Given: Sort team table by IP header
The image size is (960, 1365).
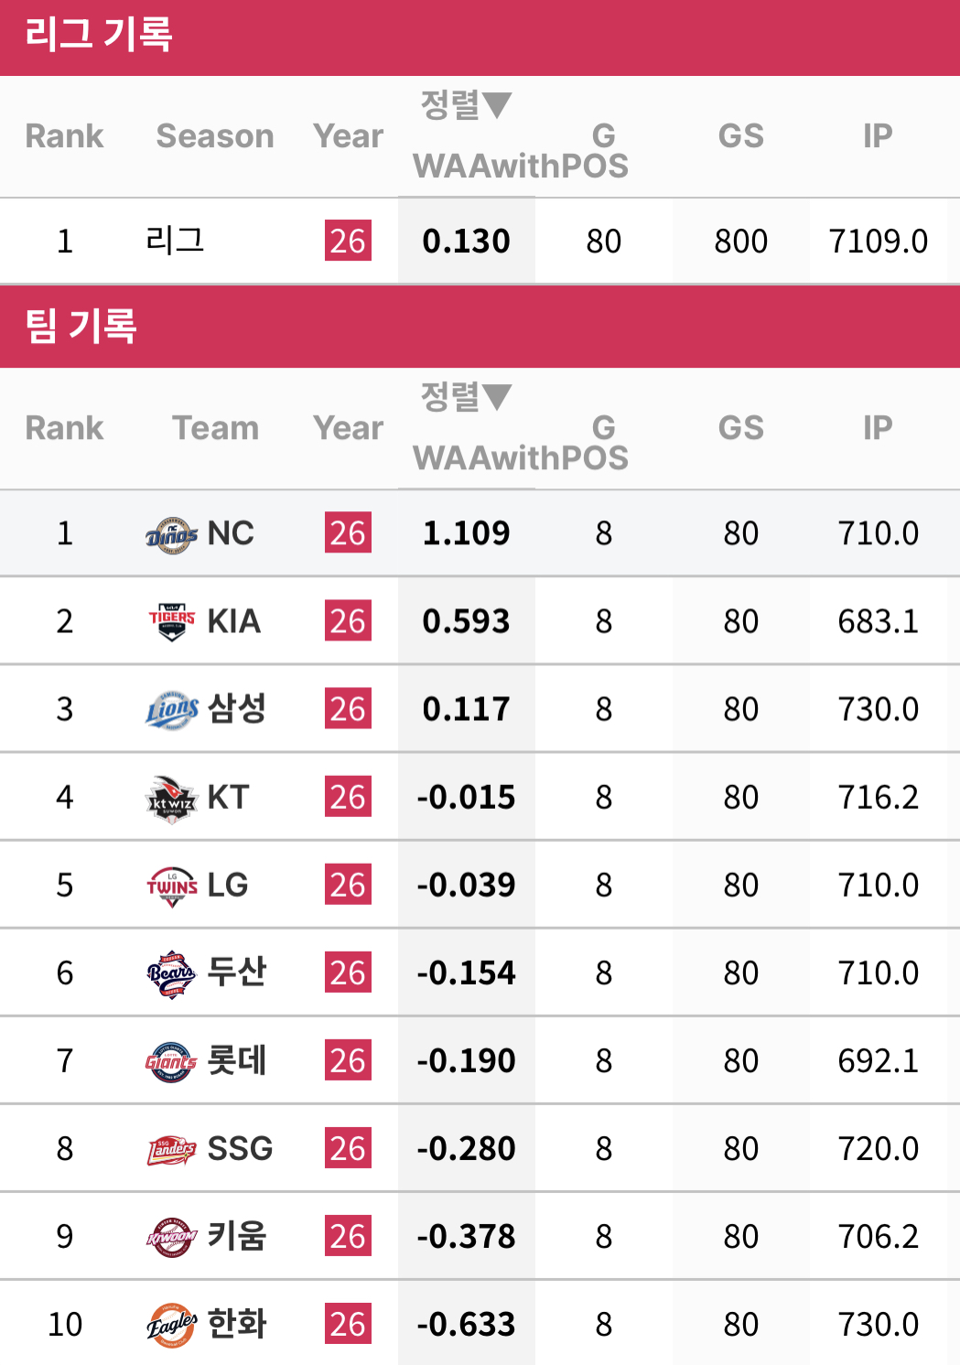Looking at the screenshot, I should [878, 427].
